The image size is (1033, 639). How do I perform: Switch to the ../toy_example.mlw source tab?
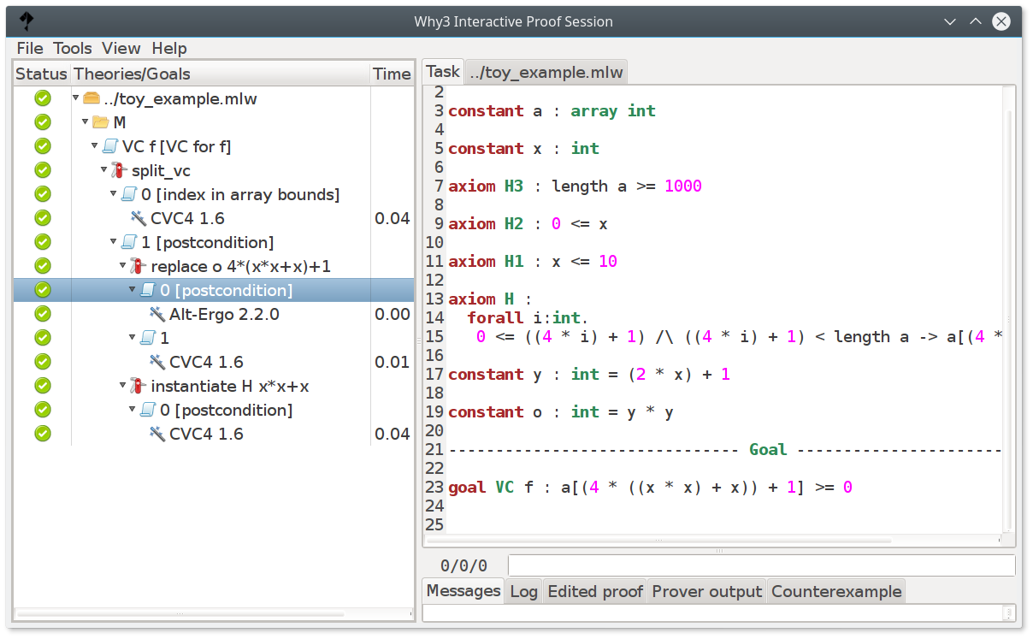(546, 73)
